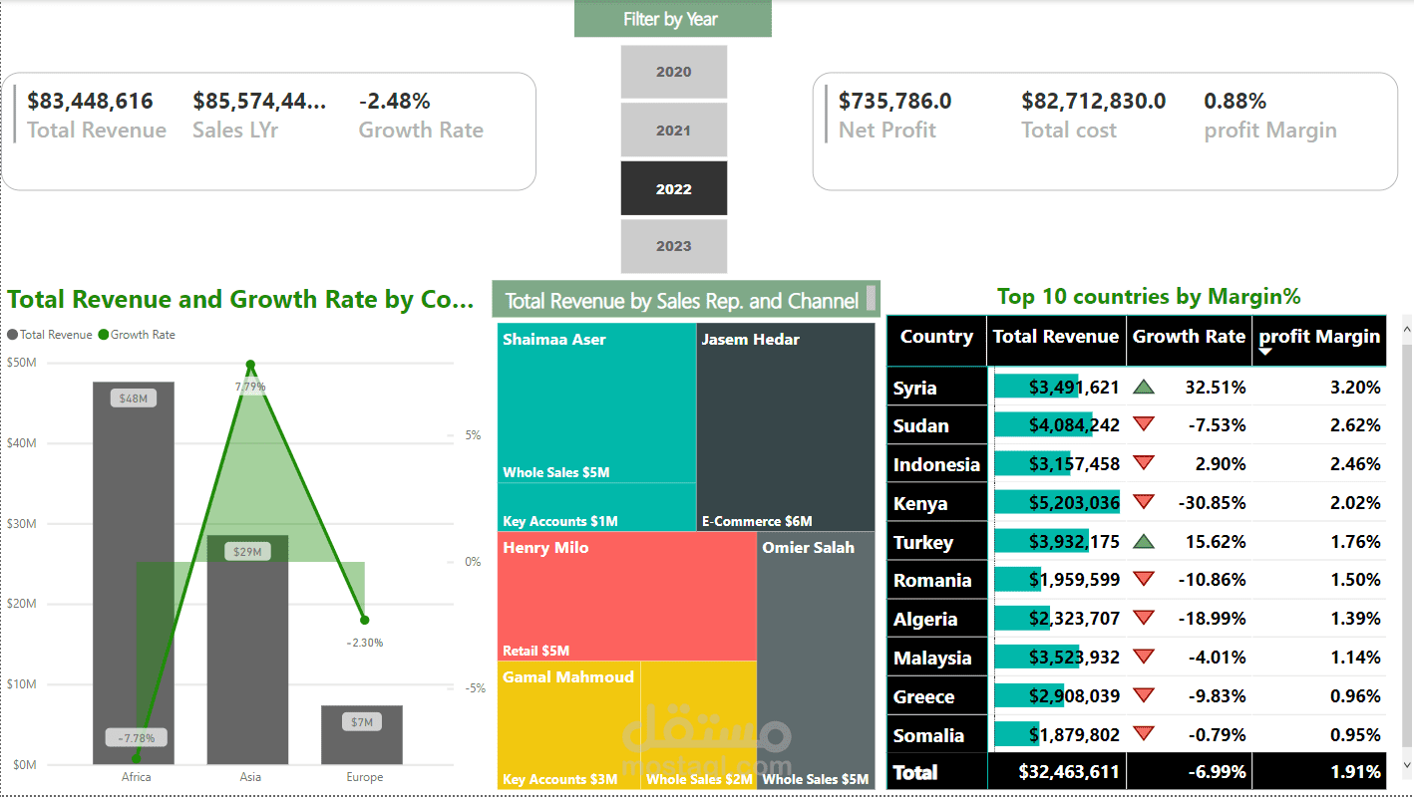Image resolution: width=1414 pixels, height=797 pixels.
Task: Click Turkey's 15.62% growth rate cell
Action: click(x=1189, y=542)
